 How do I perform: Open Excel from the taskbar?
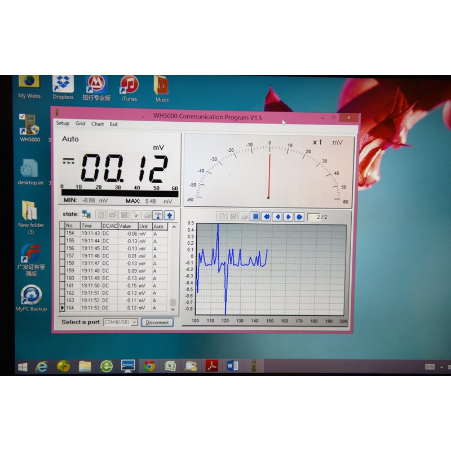click(x=170, y=366)
